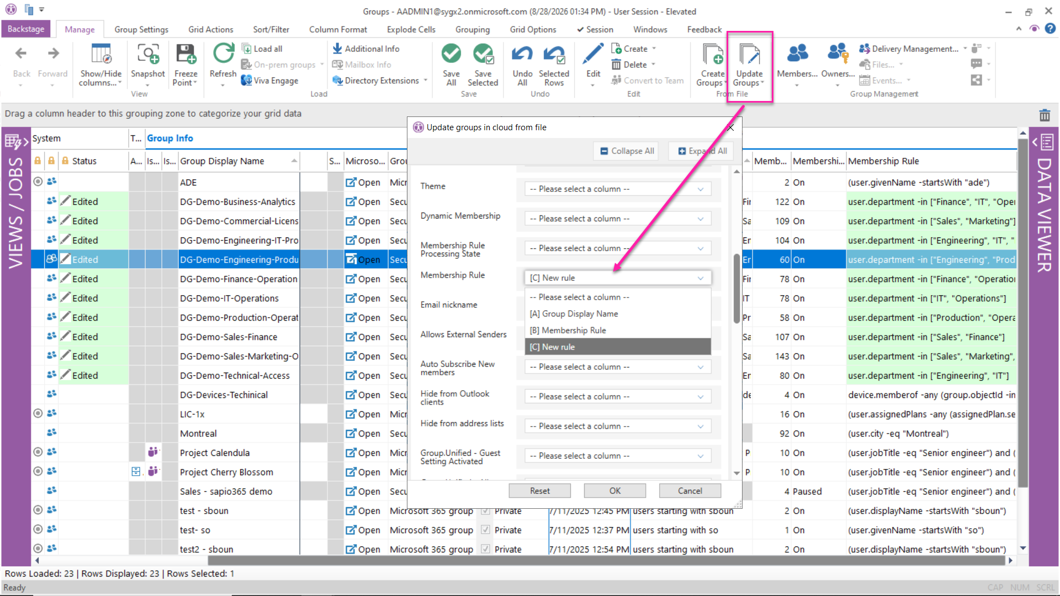Click the Save All icon
This screenshot has width=1060, height=596.
pyautogui.click(x=451, y=54)
